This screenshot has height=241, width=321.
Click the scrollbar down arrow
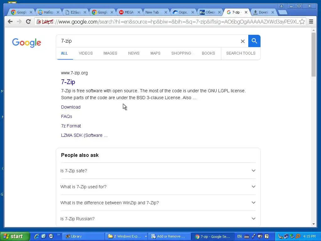tap(313, 224)
